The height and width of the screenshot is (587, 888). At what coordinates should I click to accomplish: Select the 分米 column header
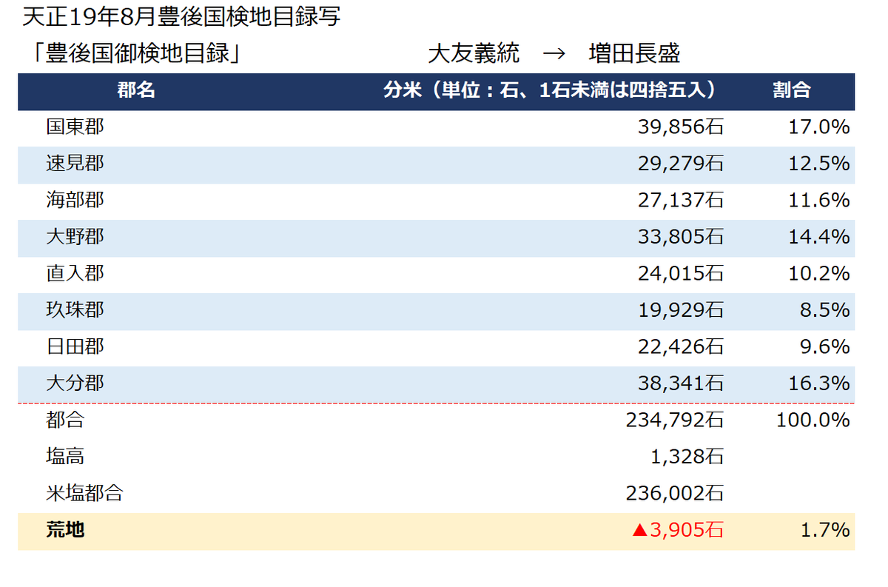(x=551, y=91)
